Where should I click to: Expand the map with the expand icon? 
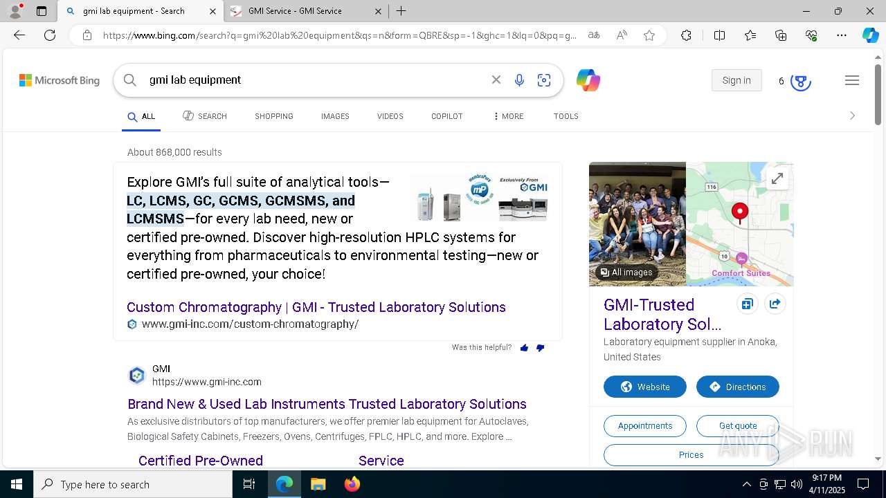[777, 178]
